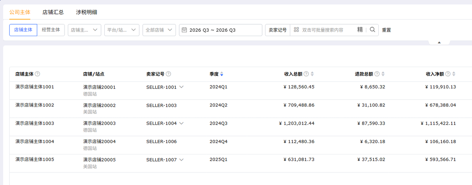This screenshot has width=472, height=185.
Task: Click cell 演示店铺主体1001
Action: (x=35, y=87)
